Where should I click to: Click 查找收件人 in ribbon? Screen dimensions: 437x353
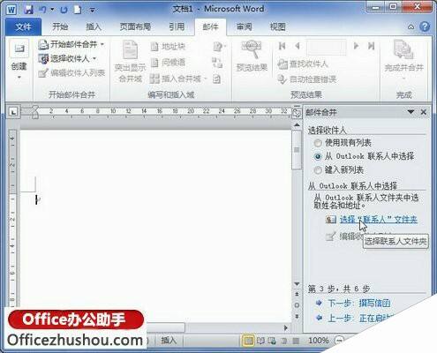303,64
